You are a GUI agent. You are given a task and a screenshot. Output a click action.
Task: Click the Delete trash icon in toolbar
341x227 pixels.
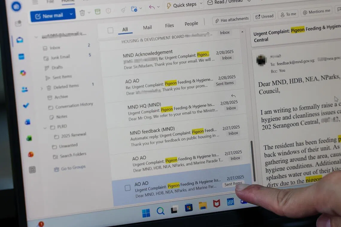(82, 13)
